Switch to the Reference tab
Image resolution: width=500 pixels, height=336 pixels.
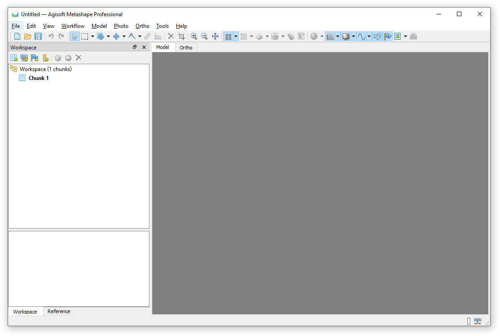(x=59, y=311)
